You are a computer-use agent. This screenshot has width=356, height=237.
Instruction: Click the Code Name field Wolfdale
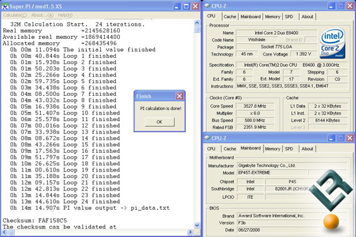(257, 39)
